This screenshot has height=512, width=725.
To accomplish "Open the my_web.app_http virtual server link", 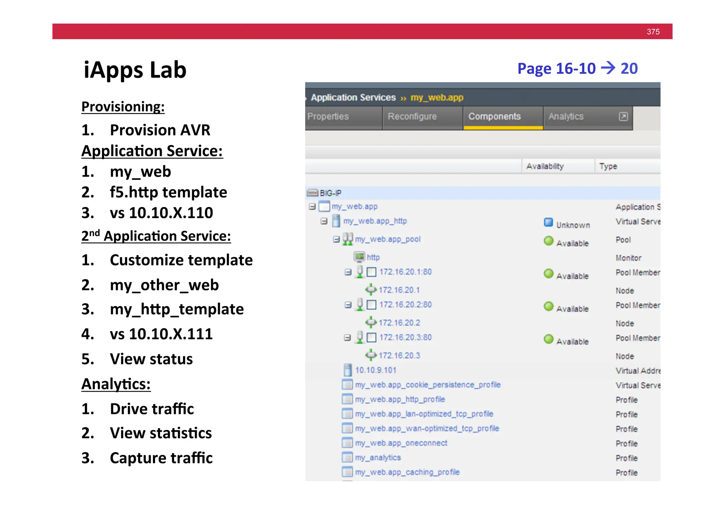I will coord(375,221).
